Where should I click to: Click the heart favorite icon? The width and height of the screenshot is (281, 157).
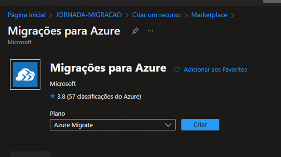point(177,70)
